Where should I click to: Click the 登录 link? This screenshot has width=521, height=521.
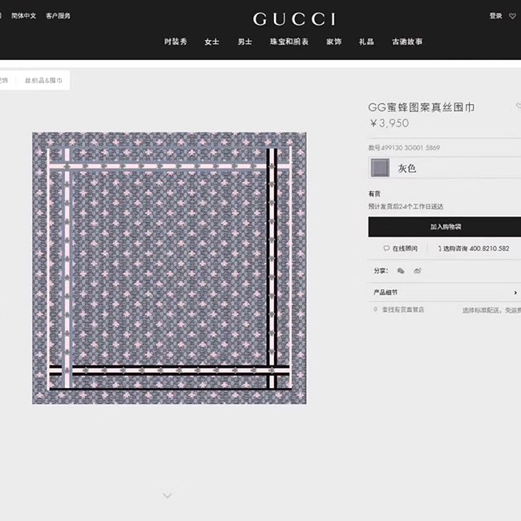[x=495, y=15]
